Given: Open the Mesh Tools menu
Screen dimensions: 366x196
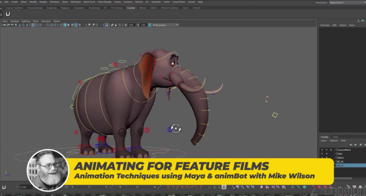Looking at the screenshot, I should [x=89, y=2].
